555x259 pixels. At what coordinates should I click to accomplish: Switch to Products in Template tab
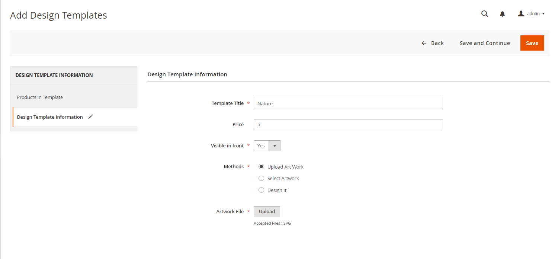(x=40, y=97)
